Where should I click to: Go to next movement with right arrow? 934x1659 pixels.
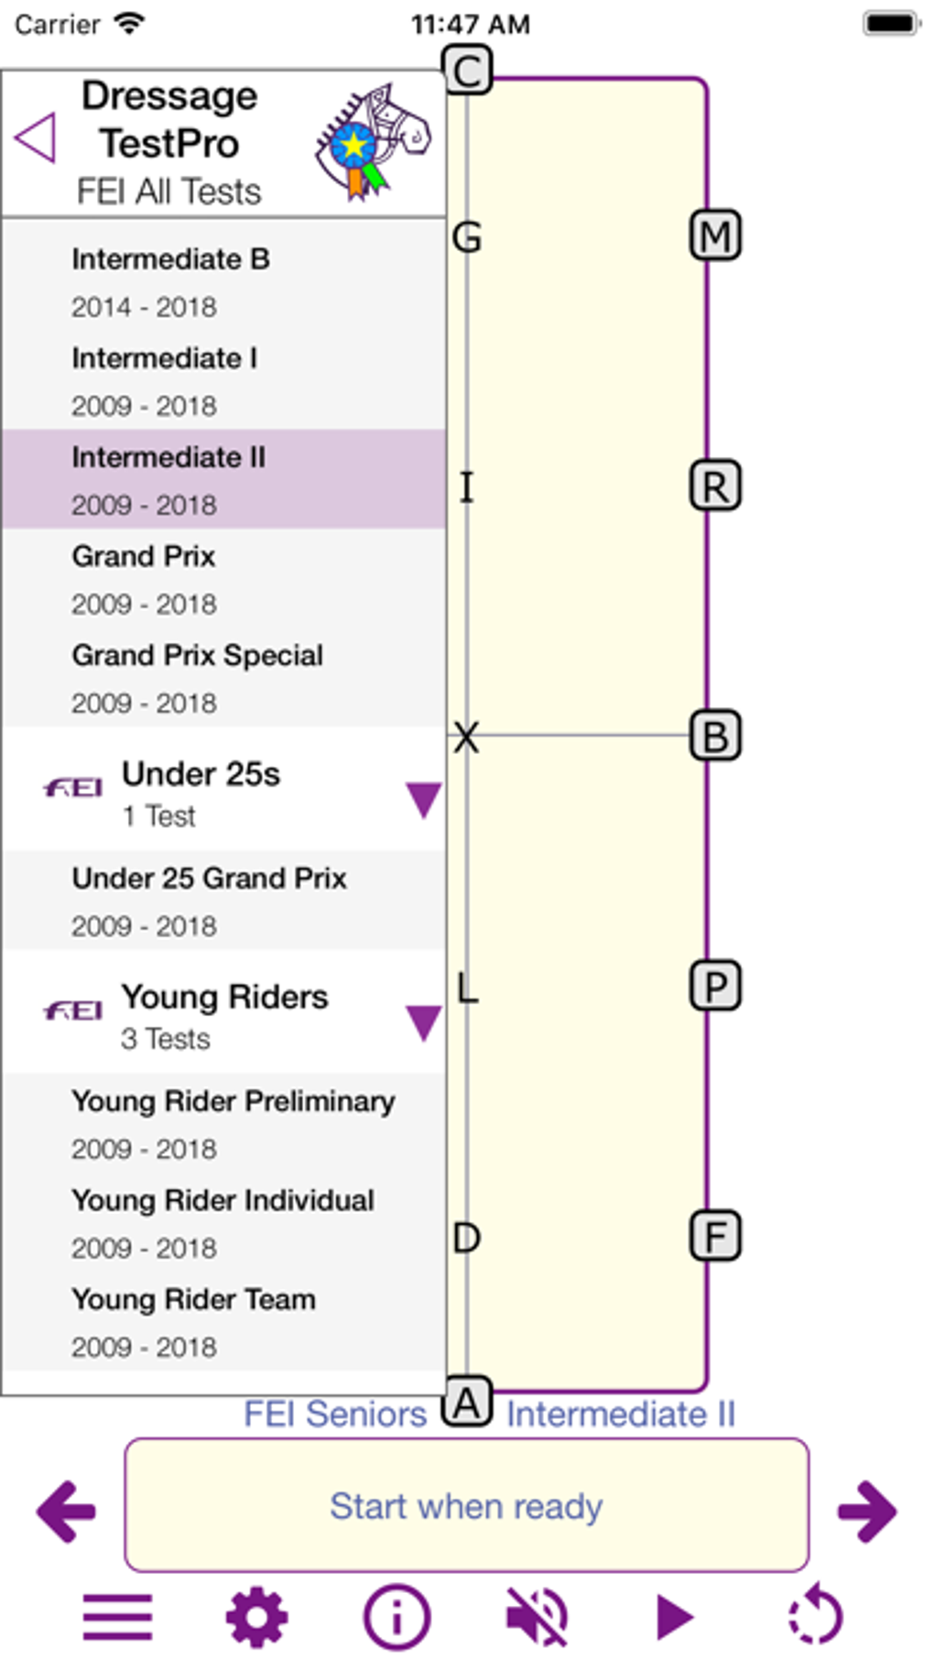coord(866,1511)
